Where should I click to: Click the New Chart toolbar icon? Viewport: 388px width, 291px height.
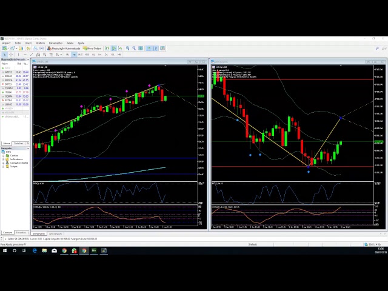pyautogui.click(x=5, y=48)
